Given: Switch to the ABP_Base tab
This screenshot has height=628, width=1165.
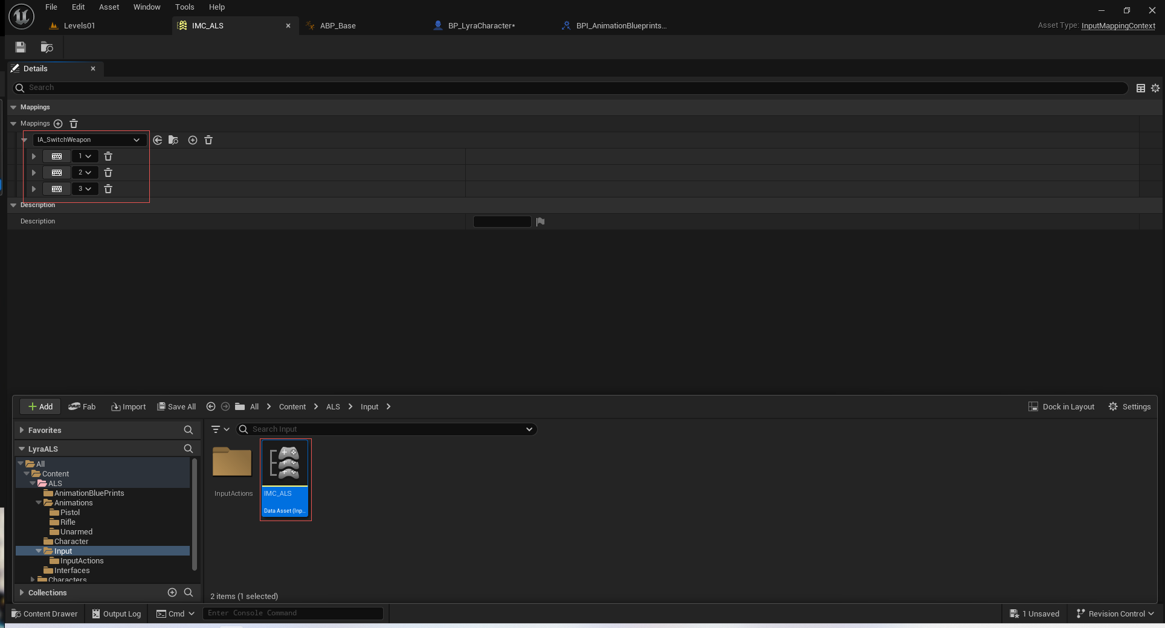Looking at the screenshot, I should (338, 26).
